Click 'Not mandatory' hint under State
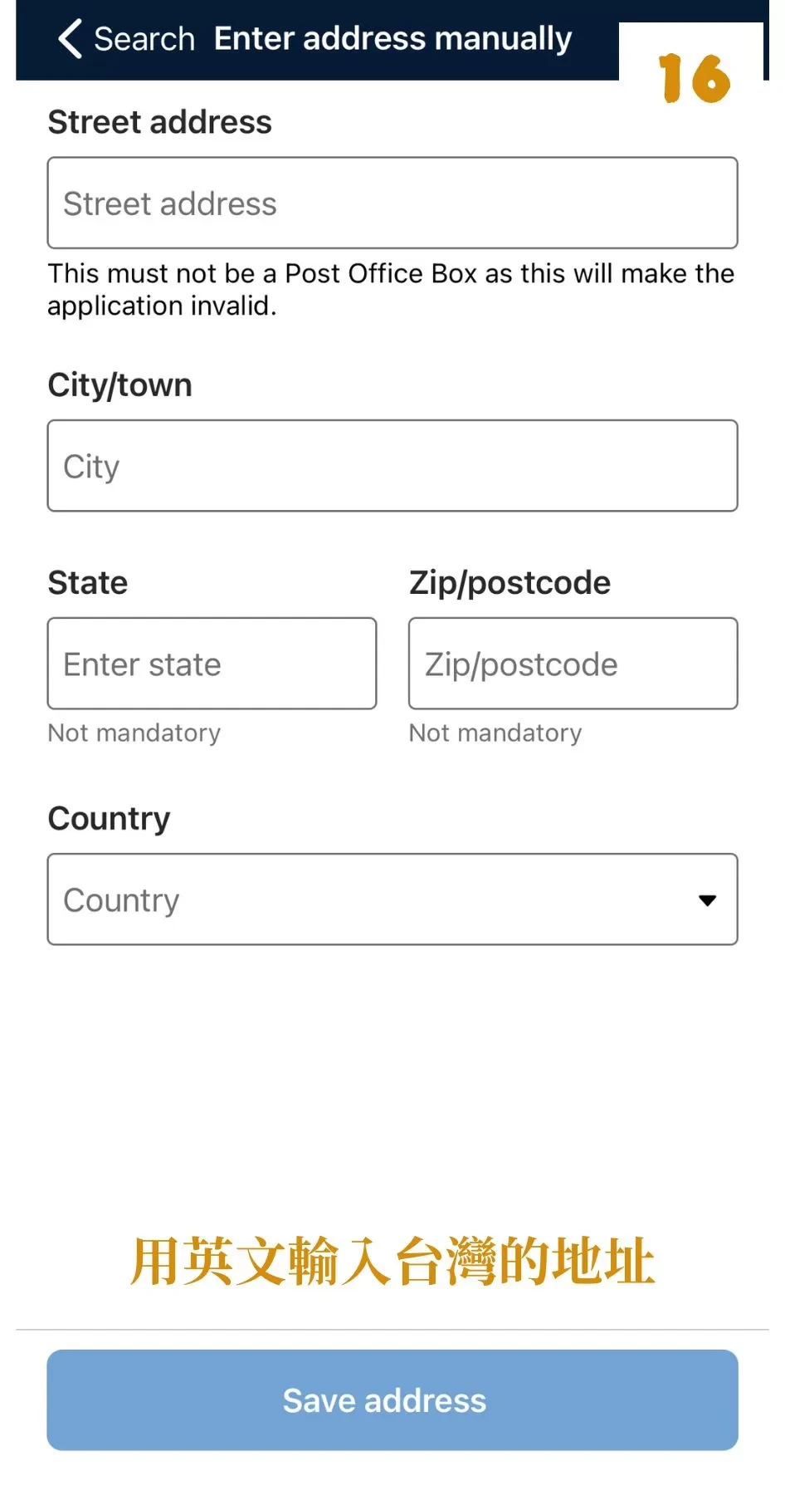 pyautogui.click(x=134, y=733)
